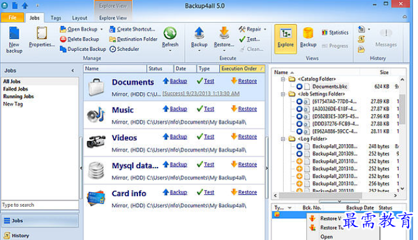This screenshot has width=418, height=240.
Task: Switch to the Jobs ribbon tab
Action: point(35,18)
